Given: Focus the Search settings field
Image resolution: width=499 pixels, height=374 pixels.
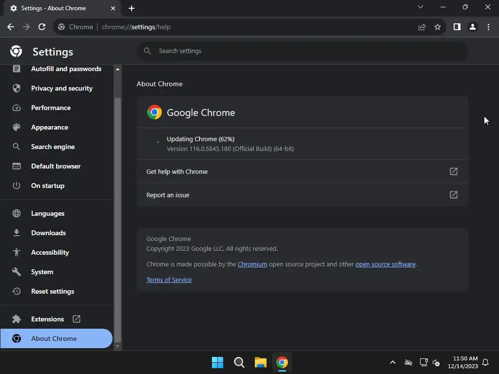Looking at the screenshot, I should [x=302, y=51].
